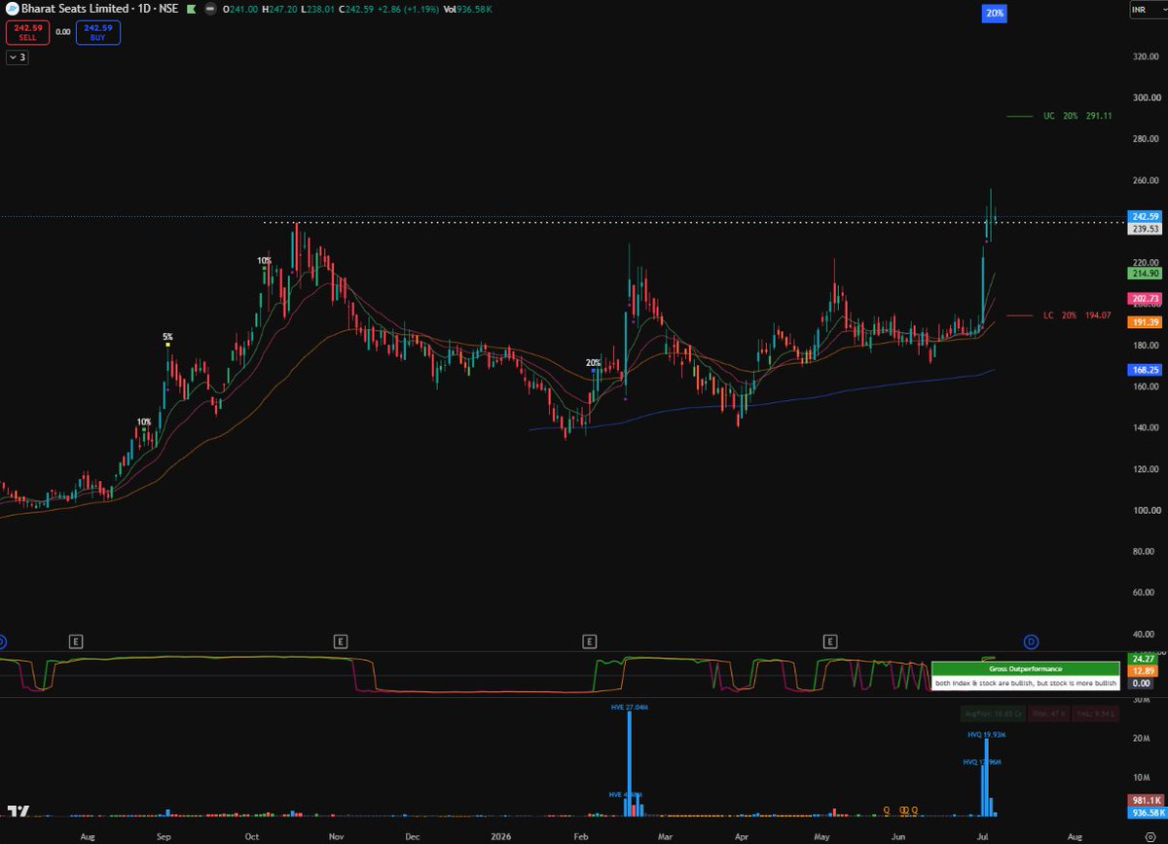Click the green 214.90 moving average tag
This screenshot has height=844, width=1168.
pyautogui.click(x=1143, y=275)
